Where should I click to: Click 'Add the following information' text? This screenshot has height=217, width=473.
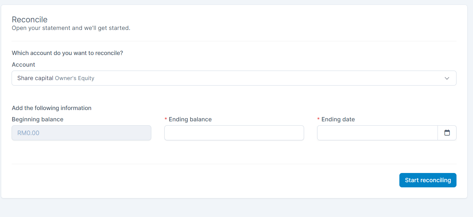(x=52, y=108)
